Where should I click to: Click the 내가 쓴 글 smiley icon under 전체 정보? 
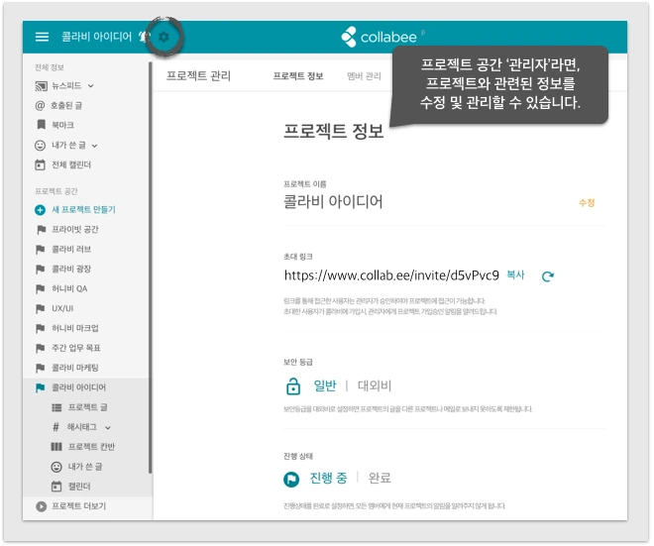(40, 145)
